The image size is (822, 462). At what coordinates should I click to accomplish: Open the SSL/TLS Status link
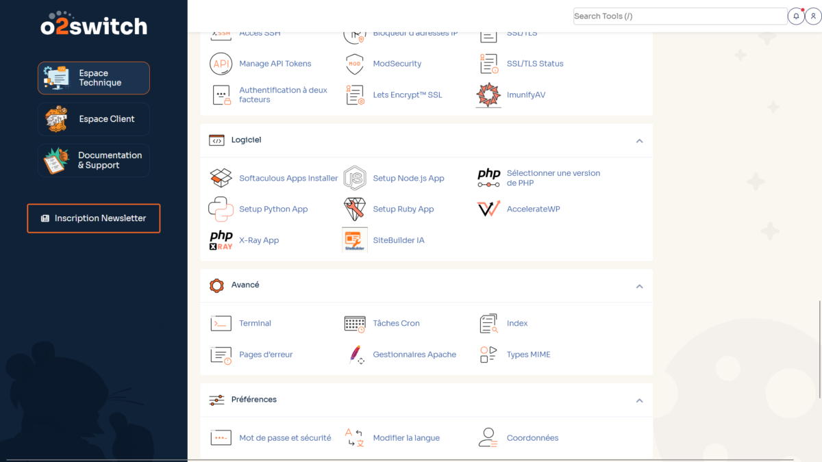[x=535, y=64]
